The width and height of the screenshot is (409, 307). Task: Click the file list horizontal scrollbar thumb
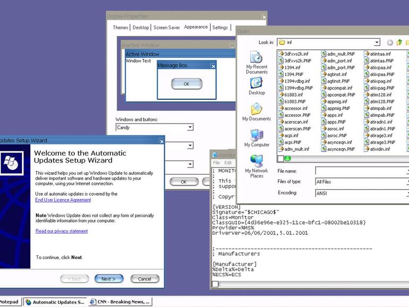[x=287, y=159]
